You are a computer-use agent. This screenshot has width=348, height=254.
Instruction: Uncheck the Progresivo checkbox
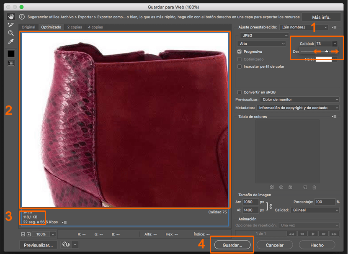tap(240, 51)
